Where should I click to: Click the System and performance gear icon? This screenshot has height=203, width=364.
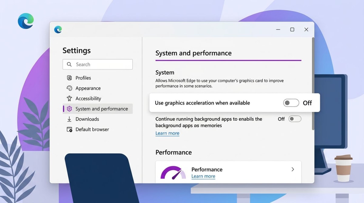tap(69, 109)
